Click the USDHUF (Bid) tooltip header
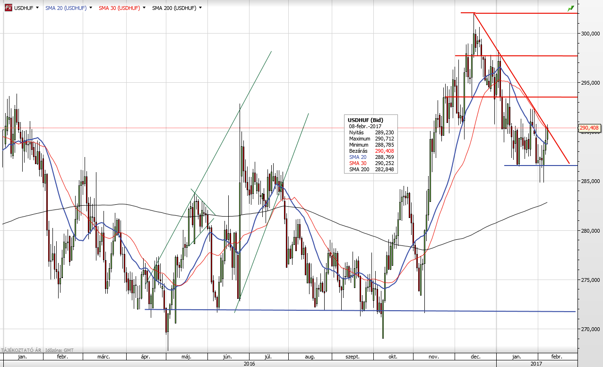Image resolution: width=603 pixels, height=367 pixels. coord(364,120)
